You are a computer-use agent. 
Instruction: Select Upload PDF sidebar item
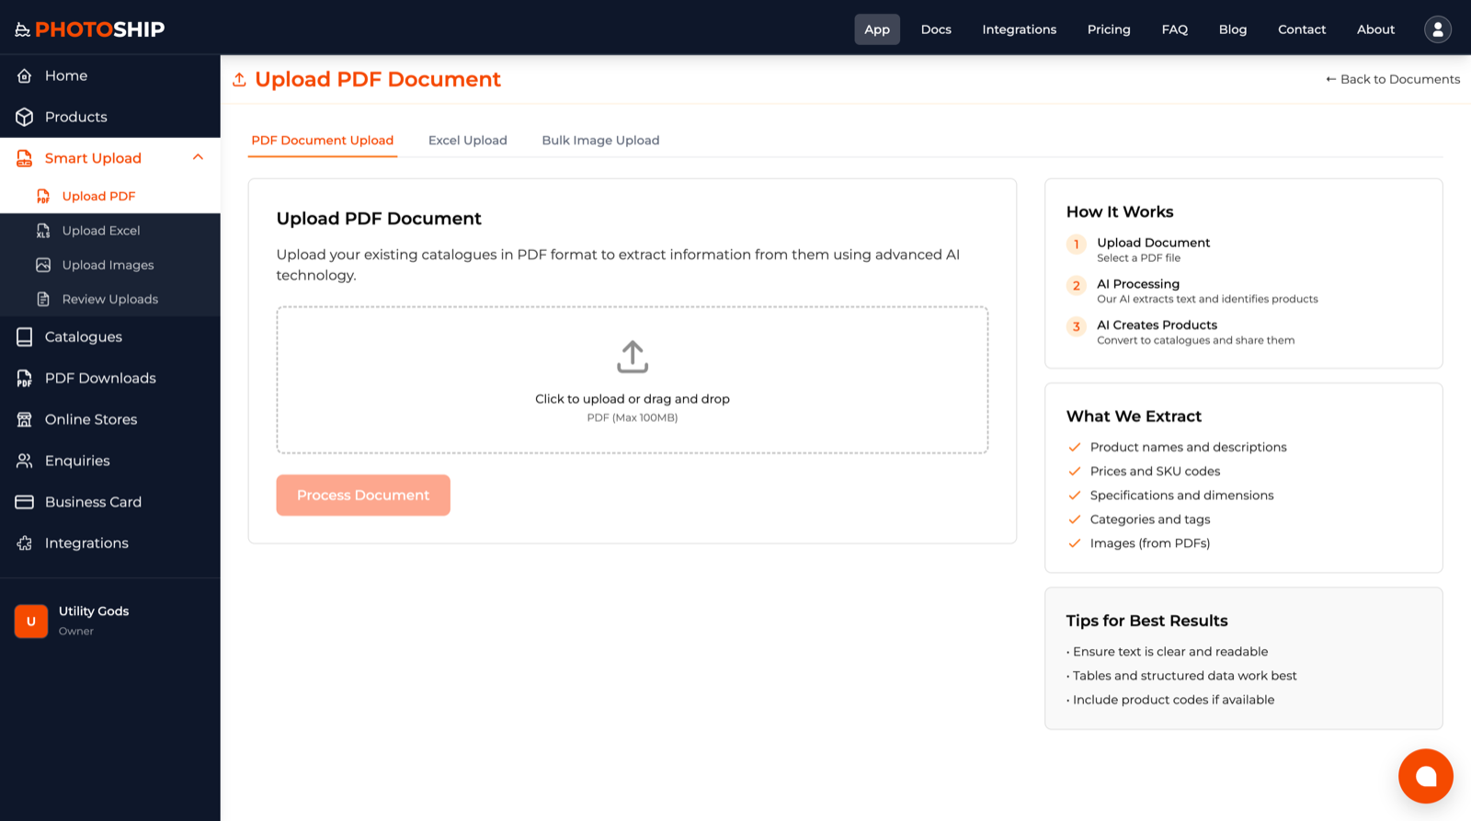pyautogui.click(x=110, y=196)
